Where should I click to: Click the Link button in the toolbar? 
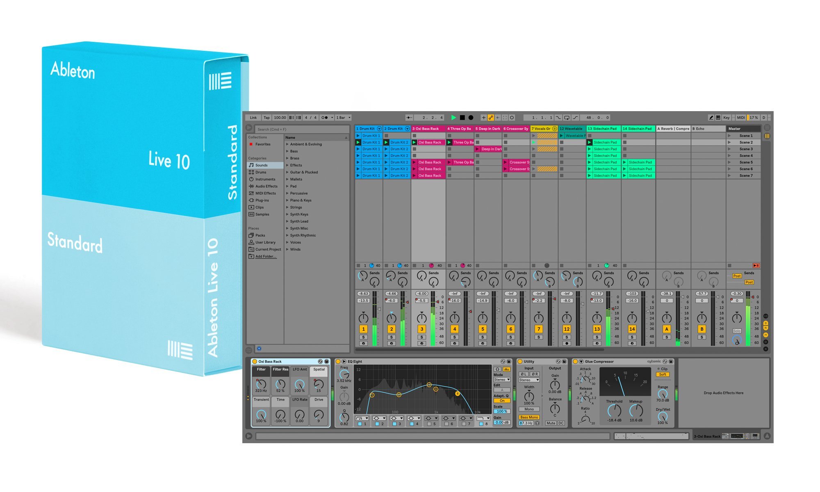tap(253, 118)
